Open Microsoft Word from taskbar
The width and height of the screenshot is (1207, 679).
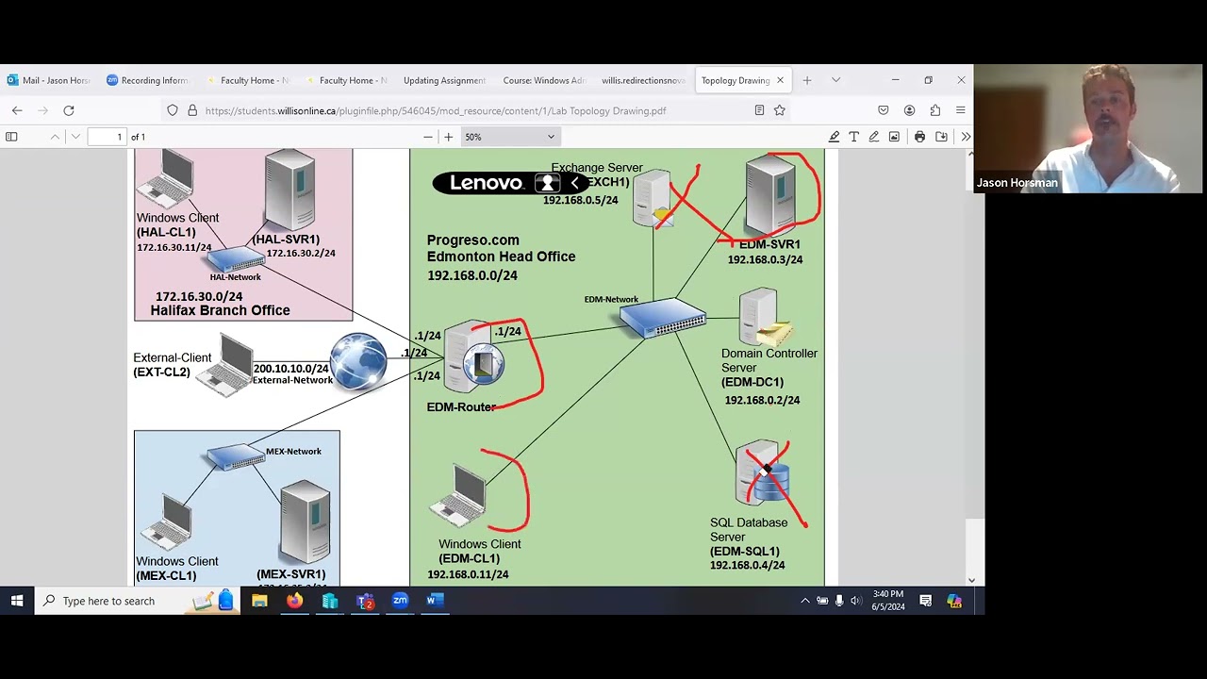(x=435, y=601)
